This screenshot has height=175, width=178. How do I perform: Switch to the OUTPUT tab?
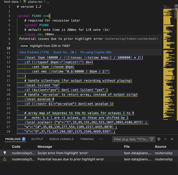tap(37, 139)
